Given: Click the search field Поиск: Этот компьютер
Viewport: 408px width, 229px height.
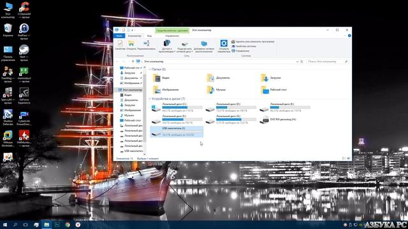Looking at the screenshot, I should pos(328,62).
